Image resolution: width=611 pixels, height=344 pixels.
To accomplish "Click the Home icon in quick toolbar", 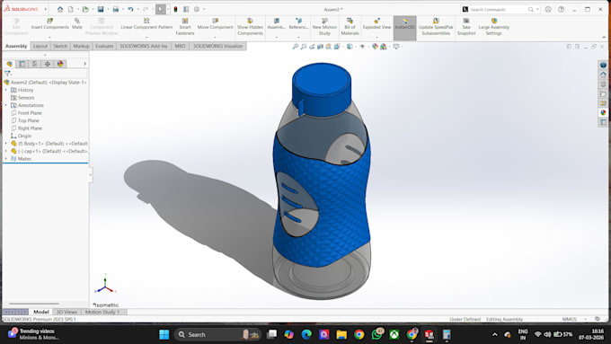I will pos(60,9).
